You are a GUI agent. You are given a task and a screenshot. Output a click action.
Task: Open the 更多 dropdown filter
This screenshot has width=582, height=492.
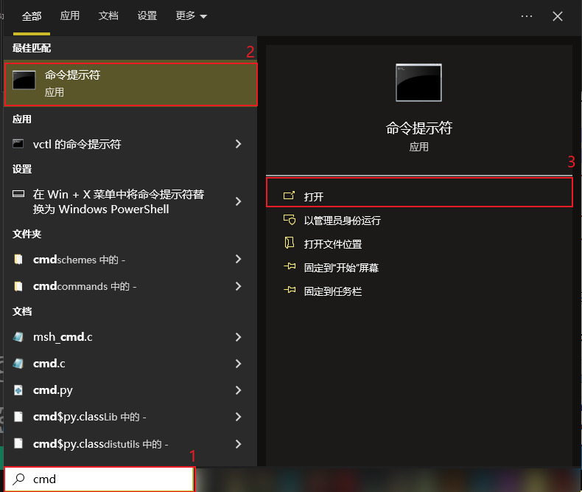coord(191,15)
